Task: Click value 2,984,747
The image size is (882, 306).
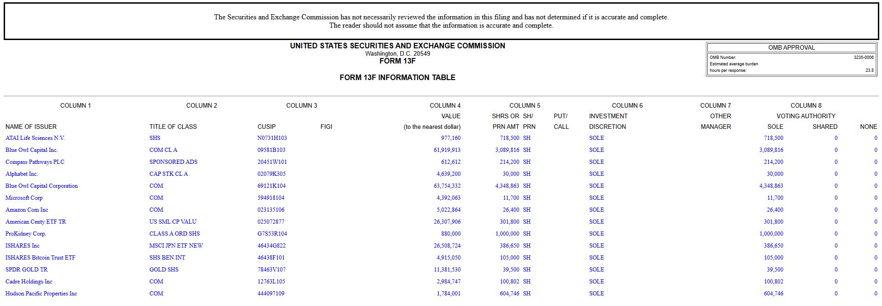Action: click(449, 282)
